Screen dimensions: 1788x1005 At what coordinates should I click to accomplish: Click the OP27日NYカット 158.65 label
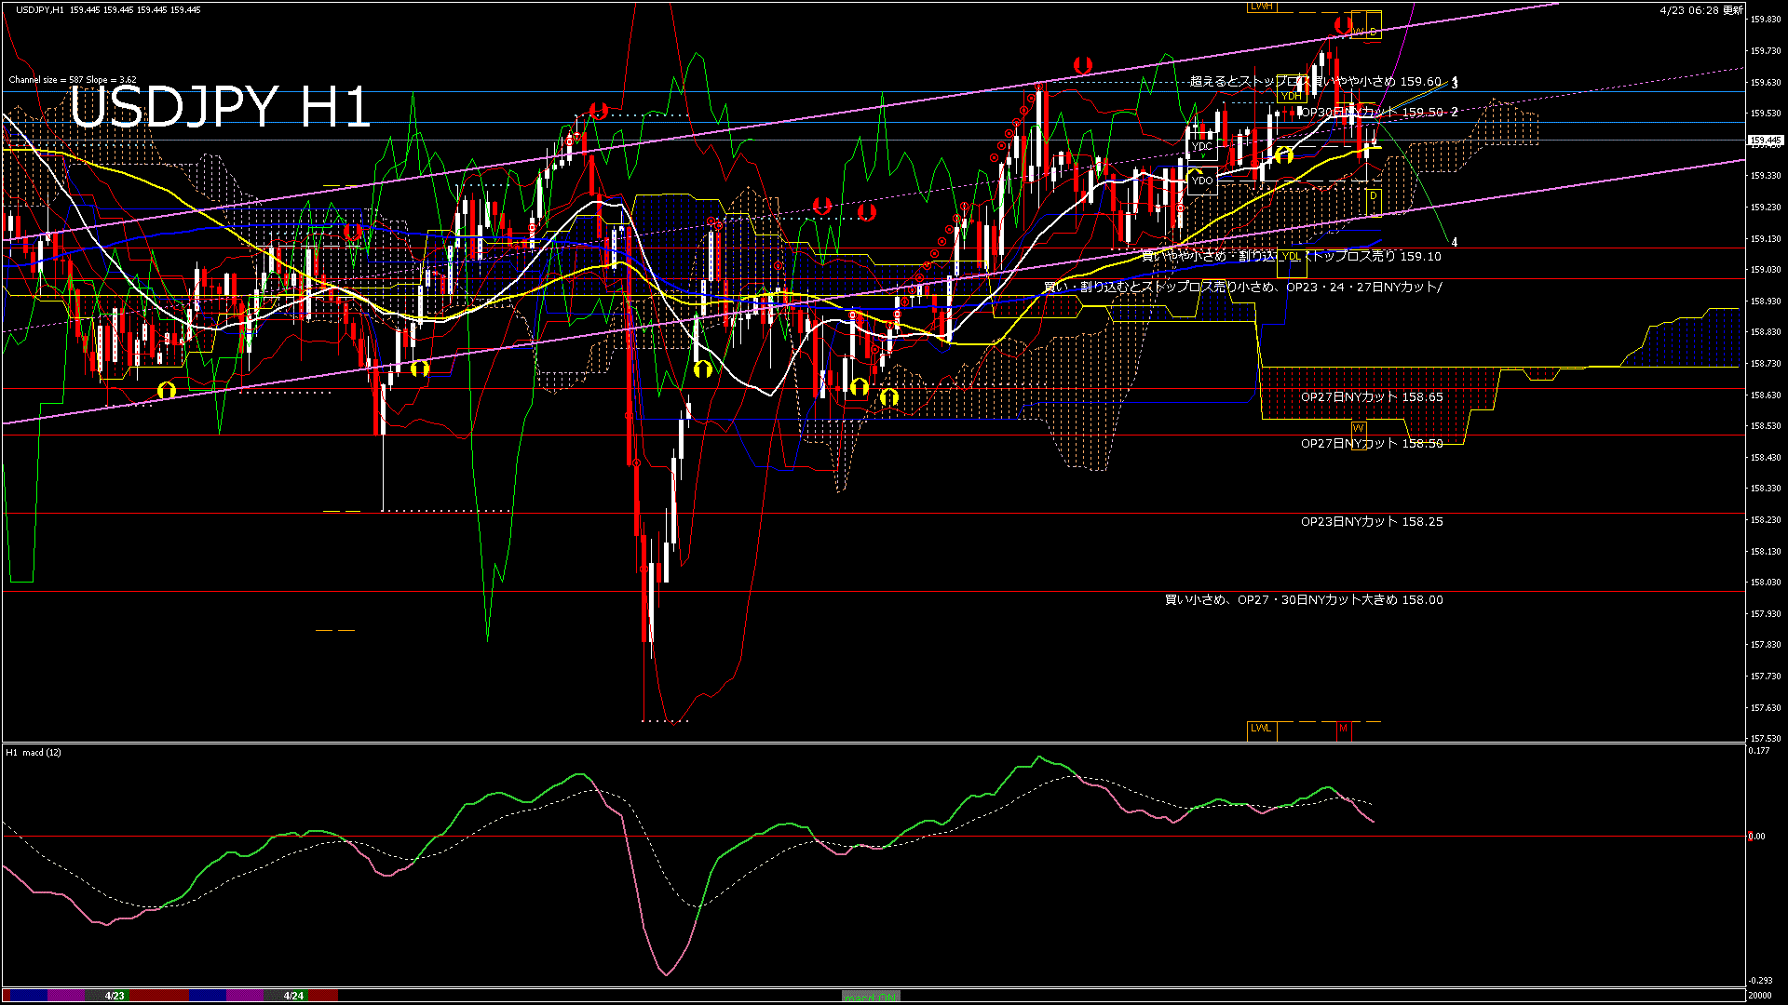(1372, 397)
